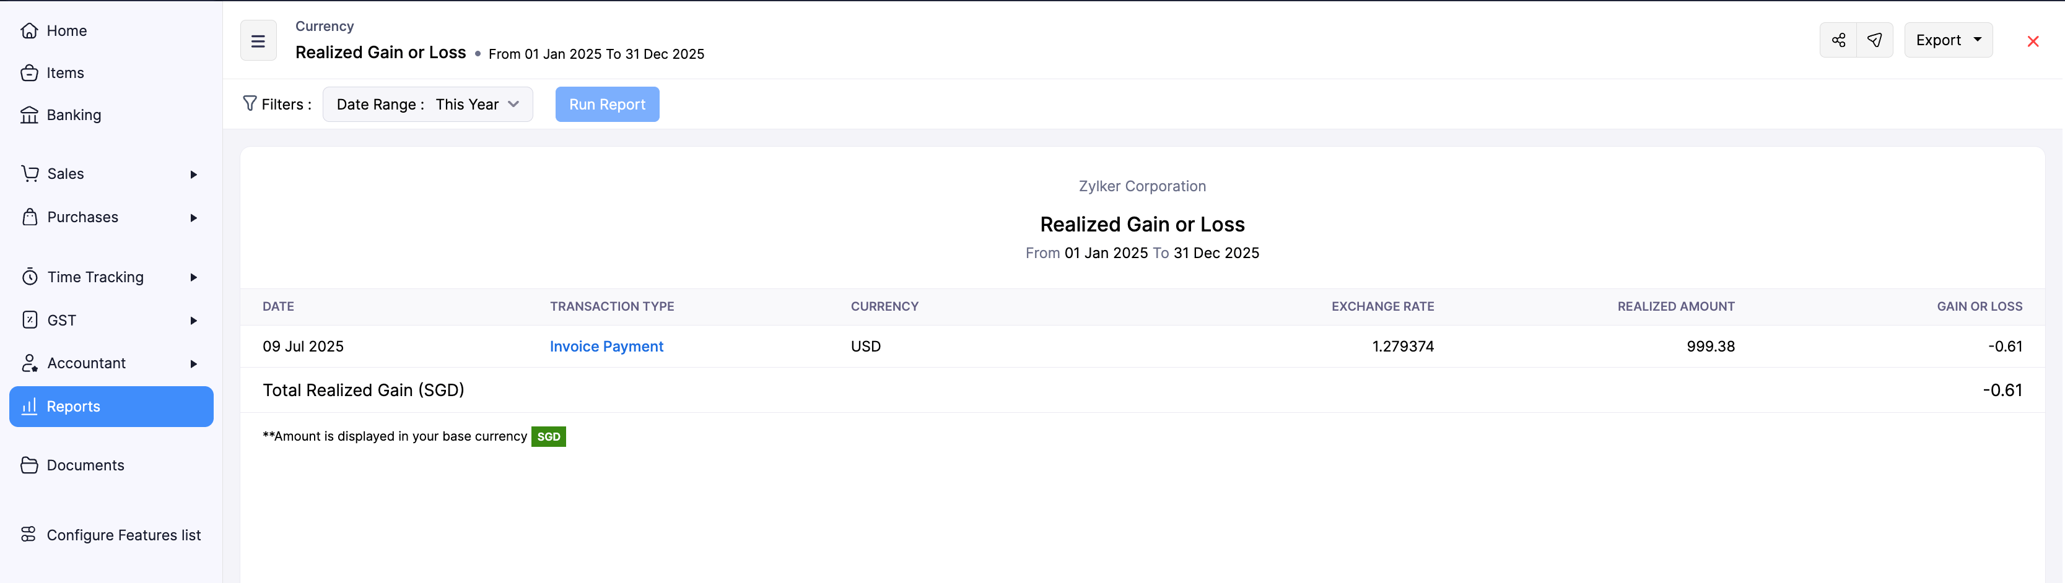Open the Invoice Payment transaction link

(606, 347)
